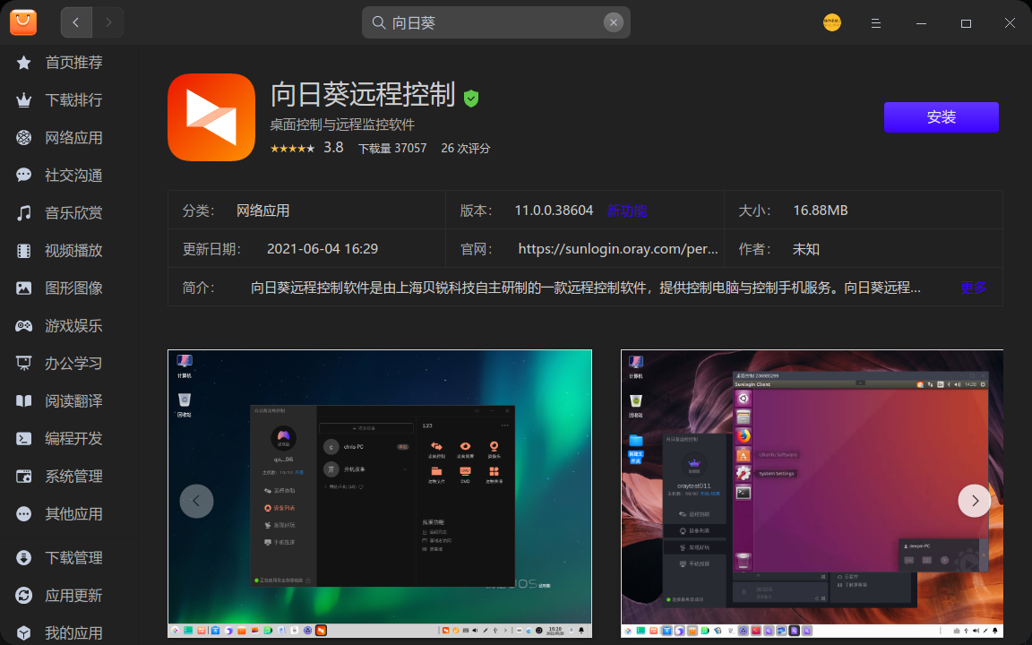Click the search magnifier icon
Viewport: 1032px width, 645px height.
click(378, 22)
